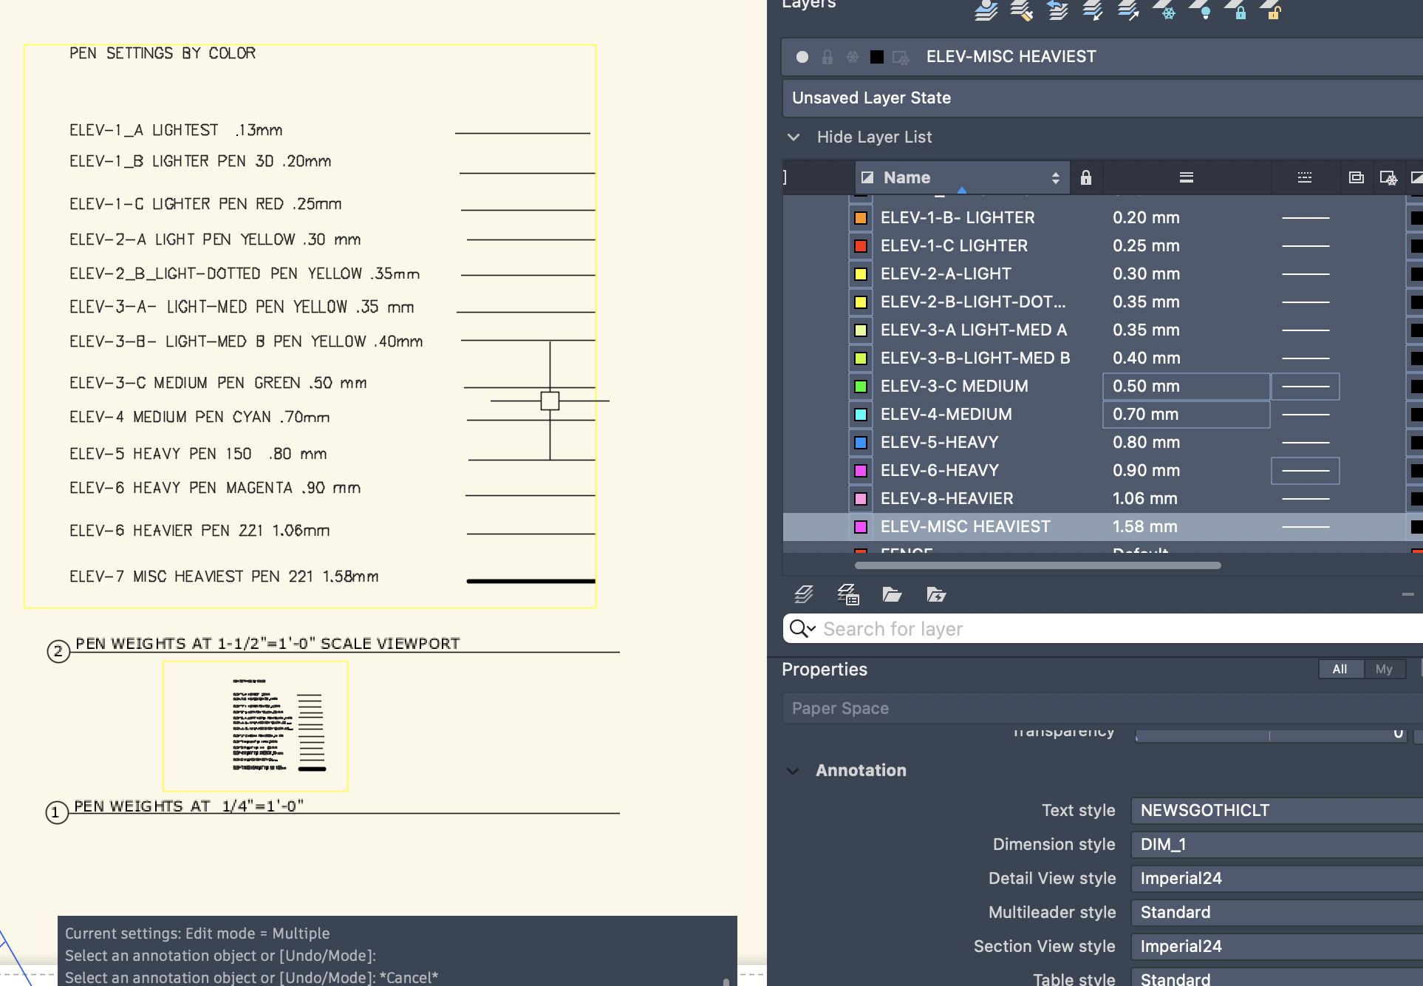Click the PEN SETTINGS BY COLOR title text
Screen dimensions: 1423x986
pos(163,53)
